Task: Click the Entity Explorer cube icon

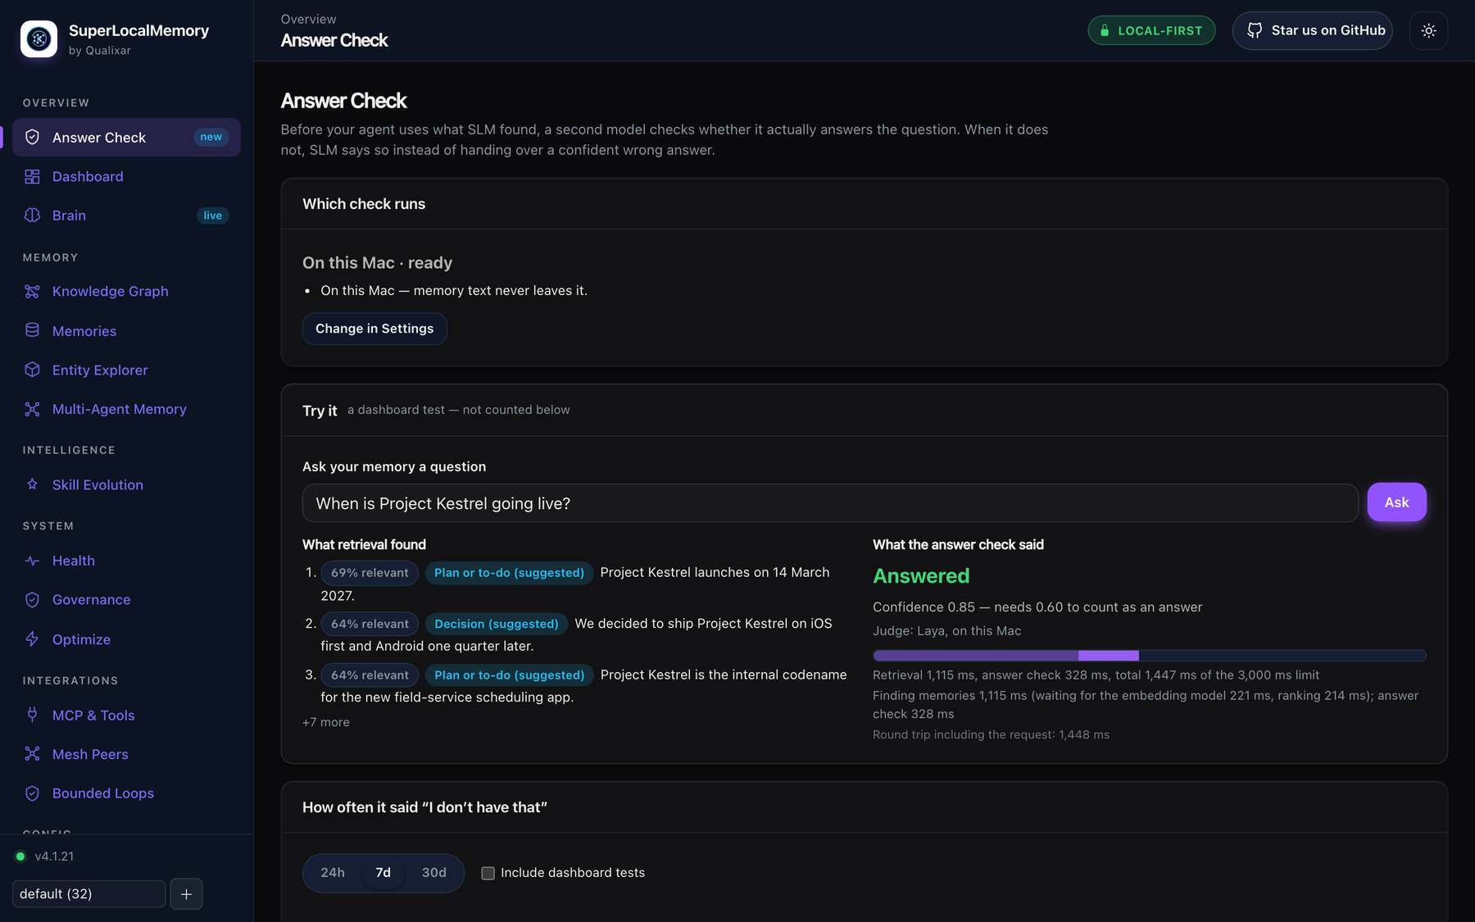Action: 32,370
